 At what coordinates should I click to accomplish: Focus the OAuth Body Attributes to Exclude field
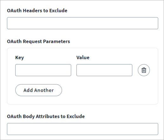[x=82, y=129]
